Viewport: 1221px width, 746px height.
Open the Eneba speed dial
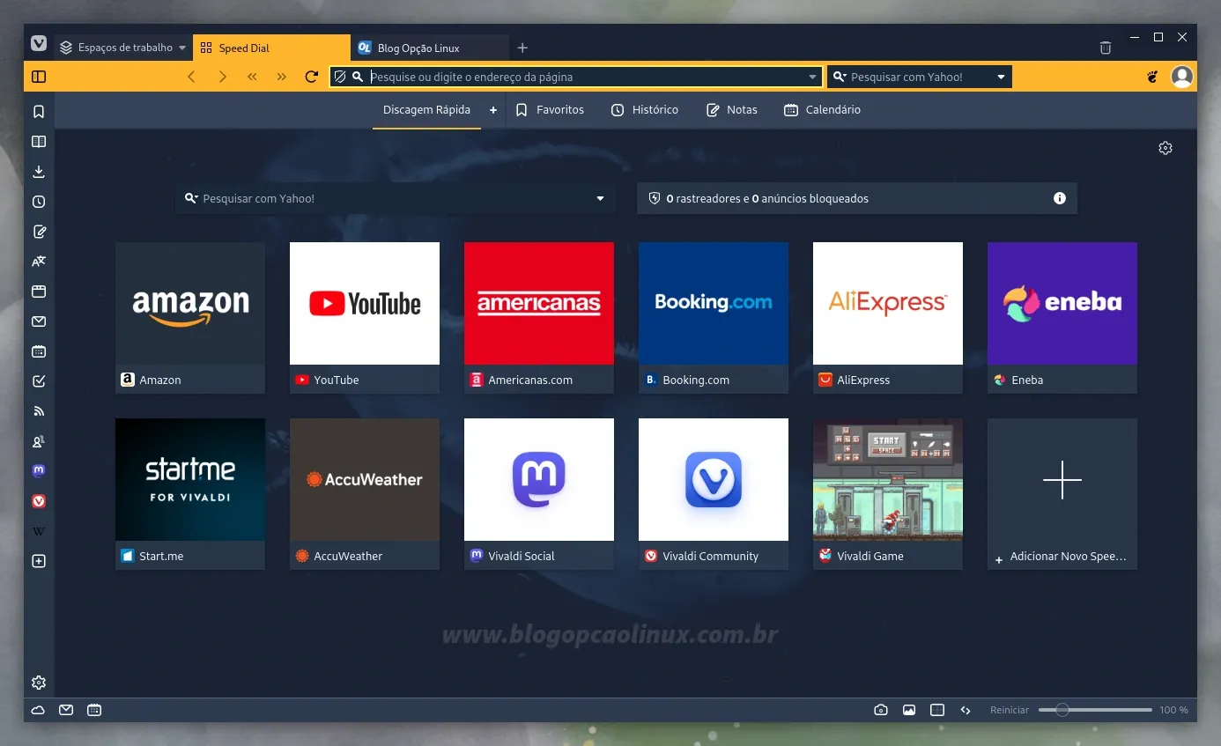(x=1062, y=318)
